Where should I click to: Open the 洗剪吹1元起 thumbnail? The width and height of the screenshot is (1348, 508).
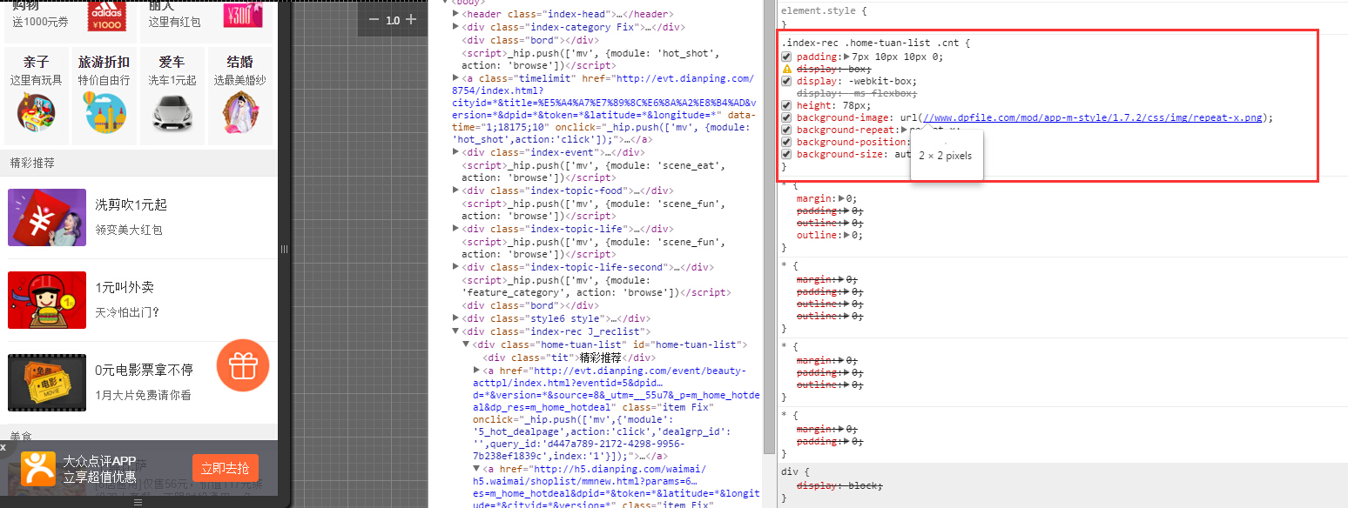point(47,217)
